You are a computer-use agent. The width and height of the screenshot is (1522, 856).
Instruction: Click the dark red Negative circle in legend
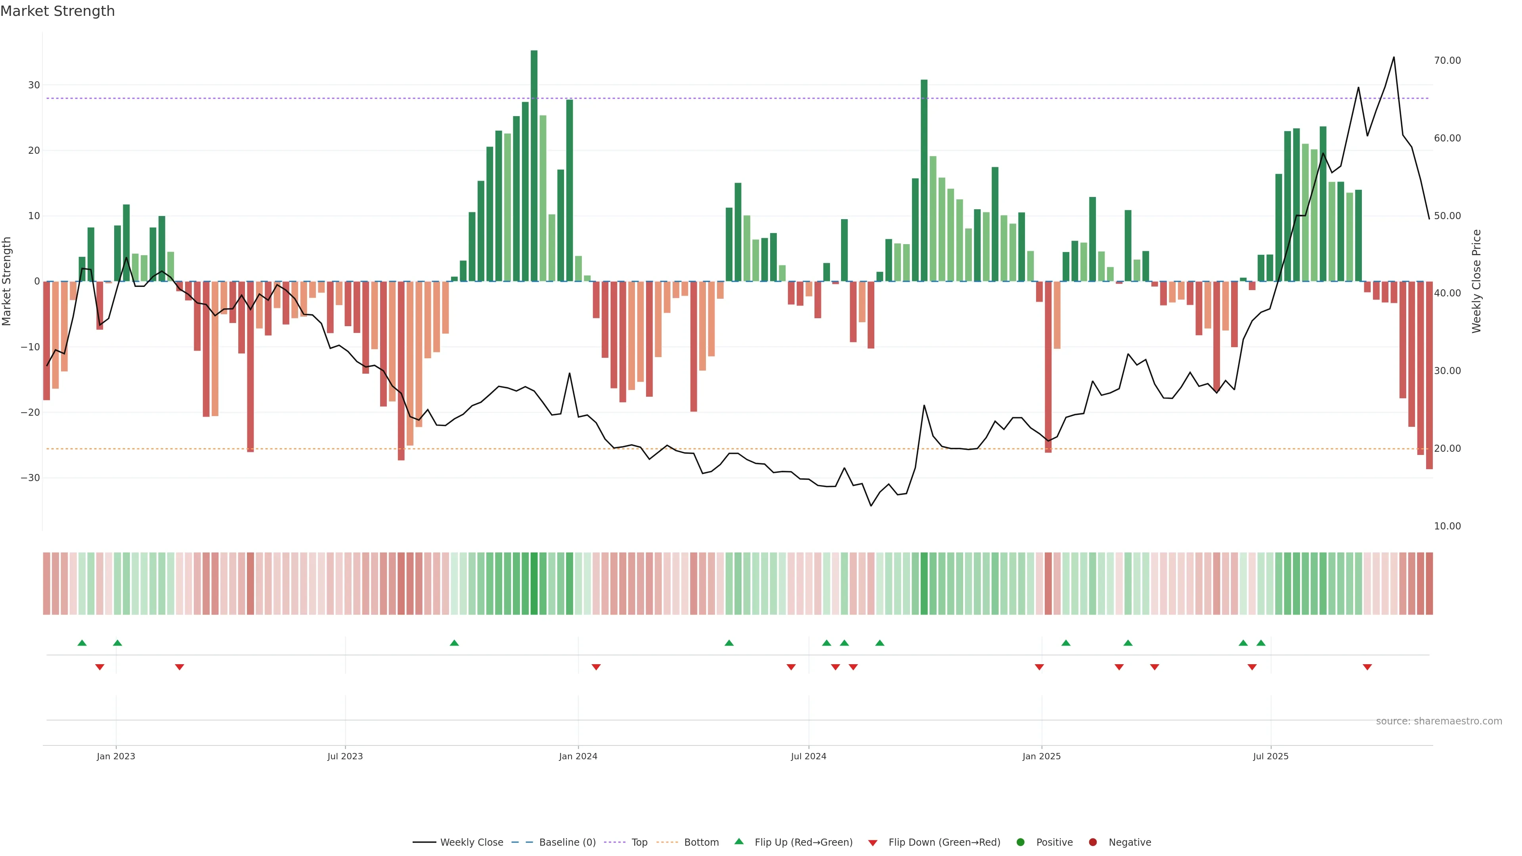[x=1092, y=843]
